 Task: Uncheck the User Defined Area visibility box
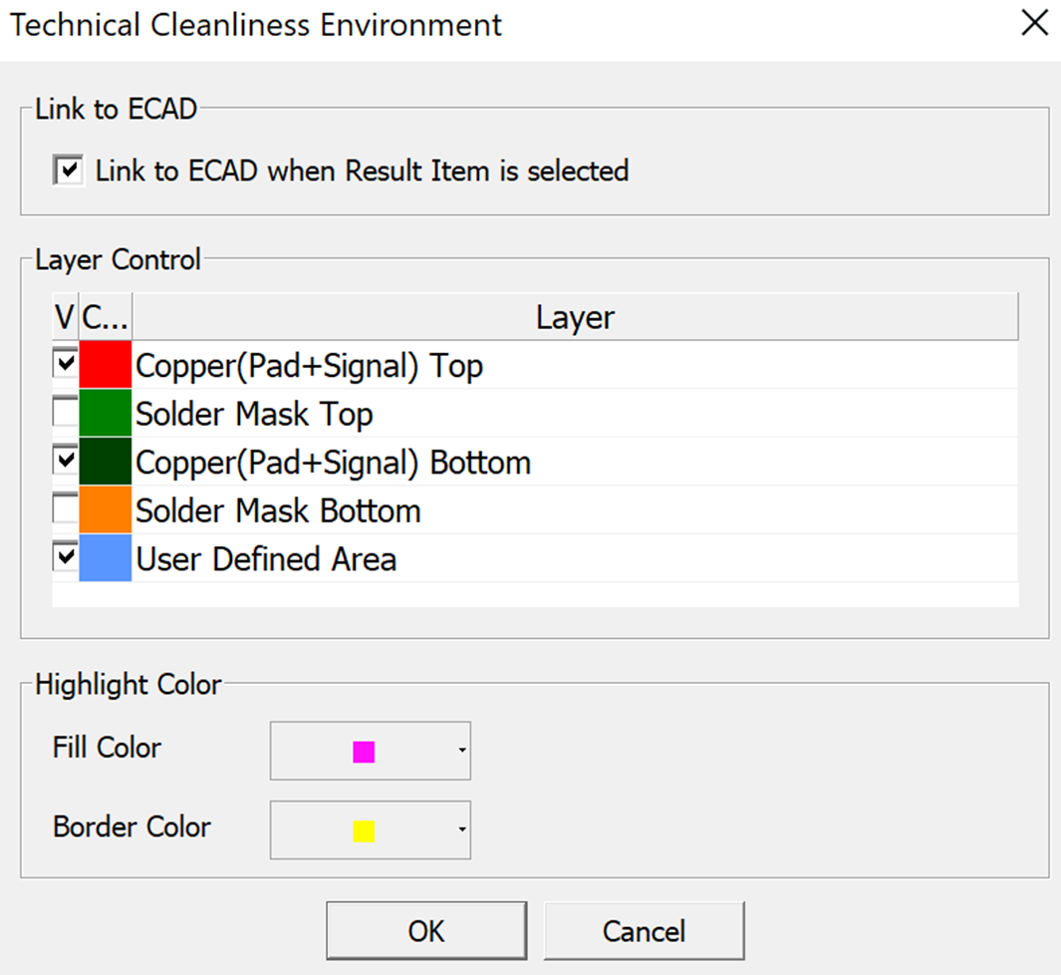(x=66, y=557)
